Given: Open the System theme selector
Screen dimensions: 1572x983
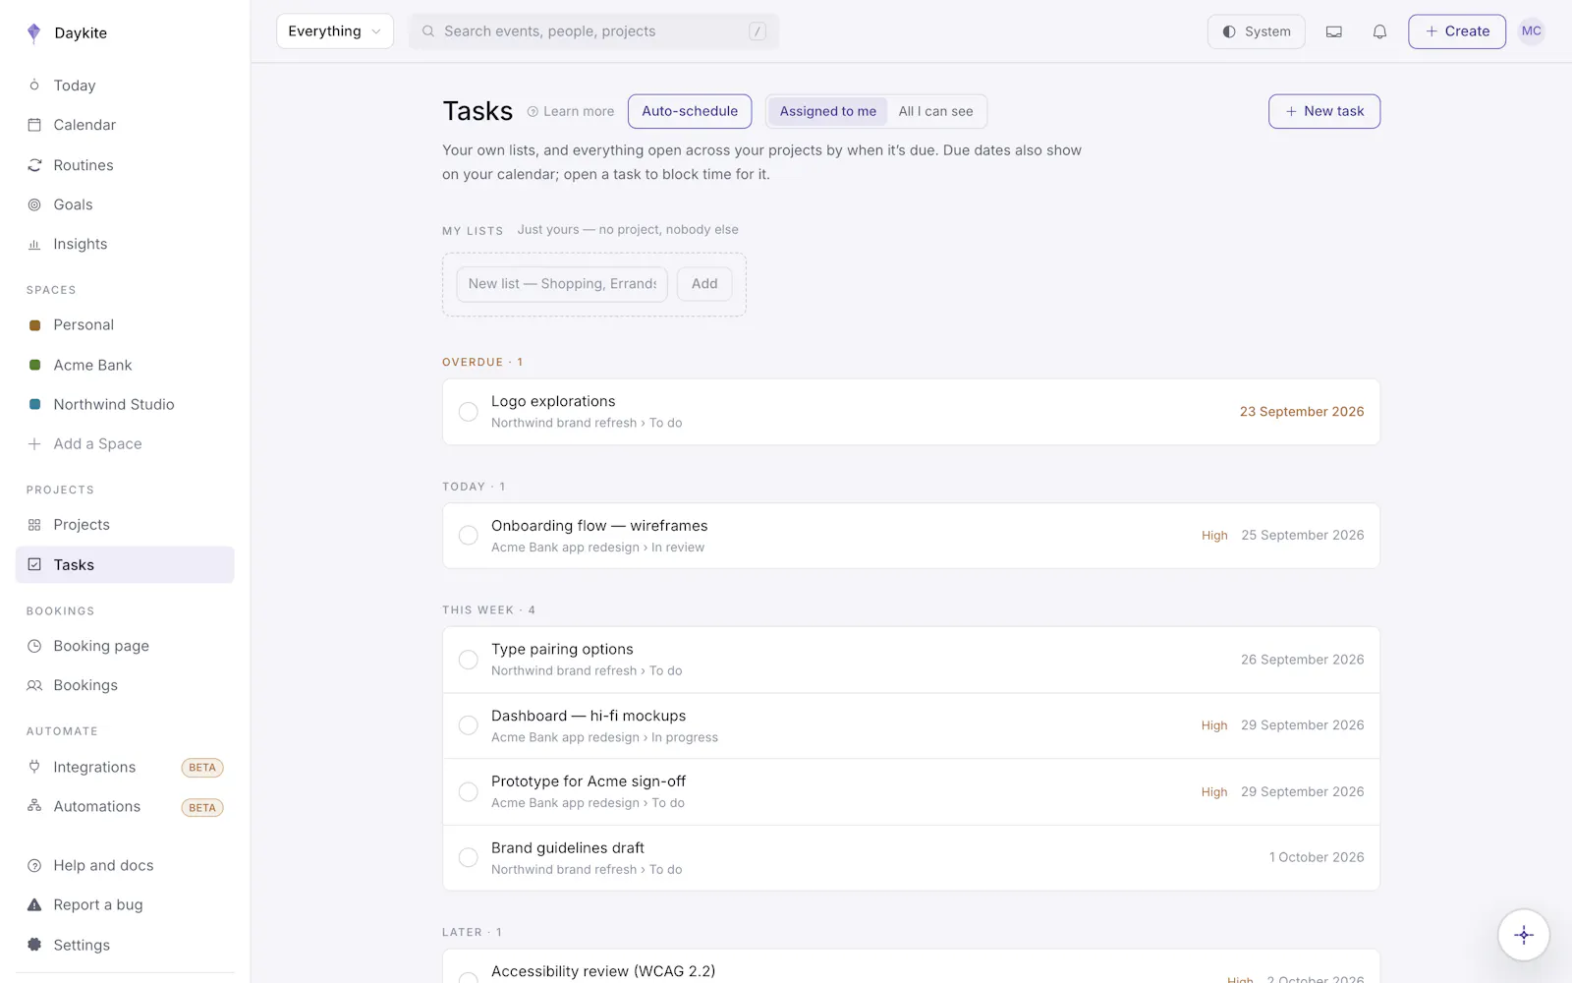Looking at the screenshot, I should coord(1256,31).
